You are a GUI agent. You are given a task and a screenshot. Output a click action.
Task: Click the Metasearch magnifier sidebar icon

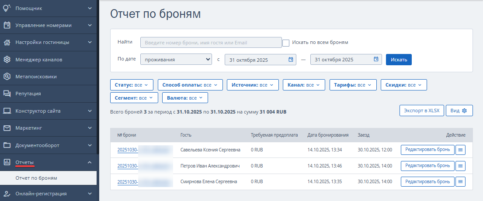pos(7,77)
